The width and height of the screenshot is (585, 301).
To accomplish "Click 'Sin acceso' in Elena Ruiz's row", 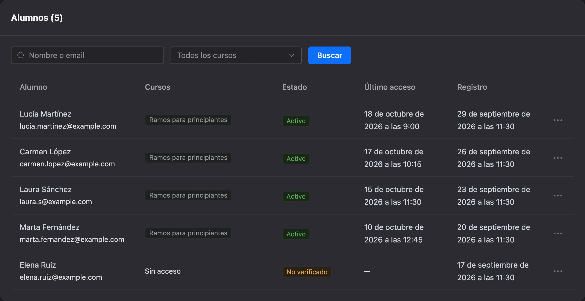I will click(x=163, y=271).
